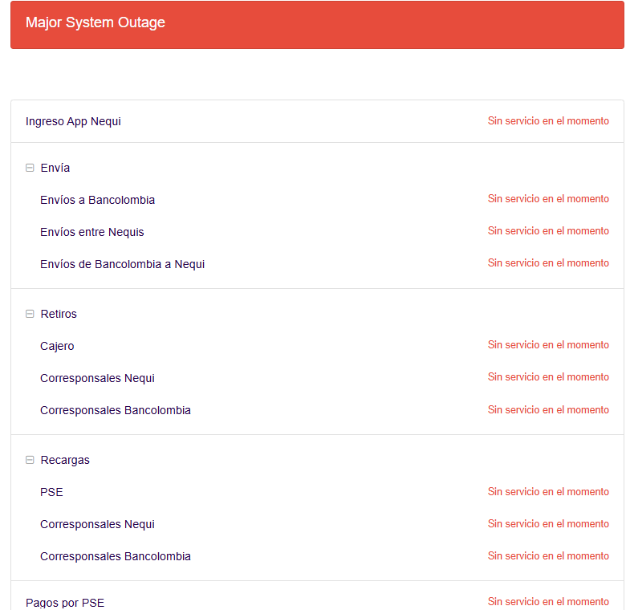The width and height of the screenshot is (626, 610).
Task: Collapse the Envía group icon
Action: tap(30, 168)
